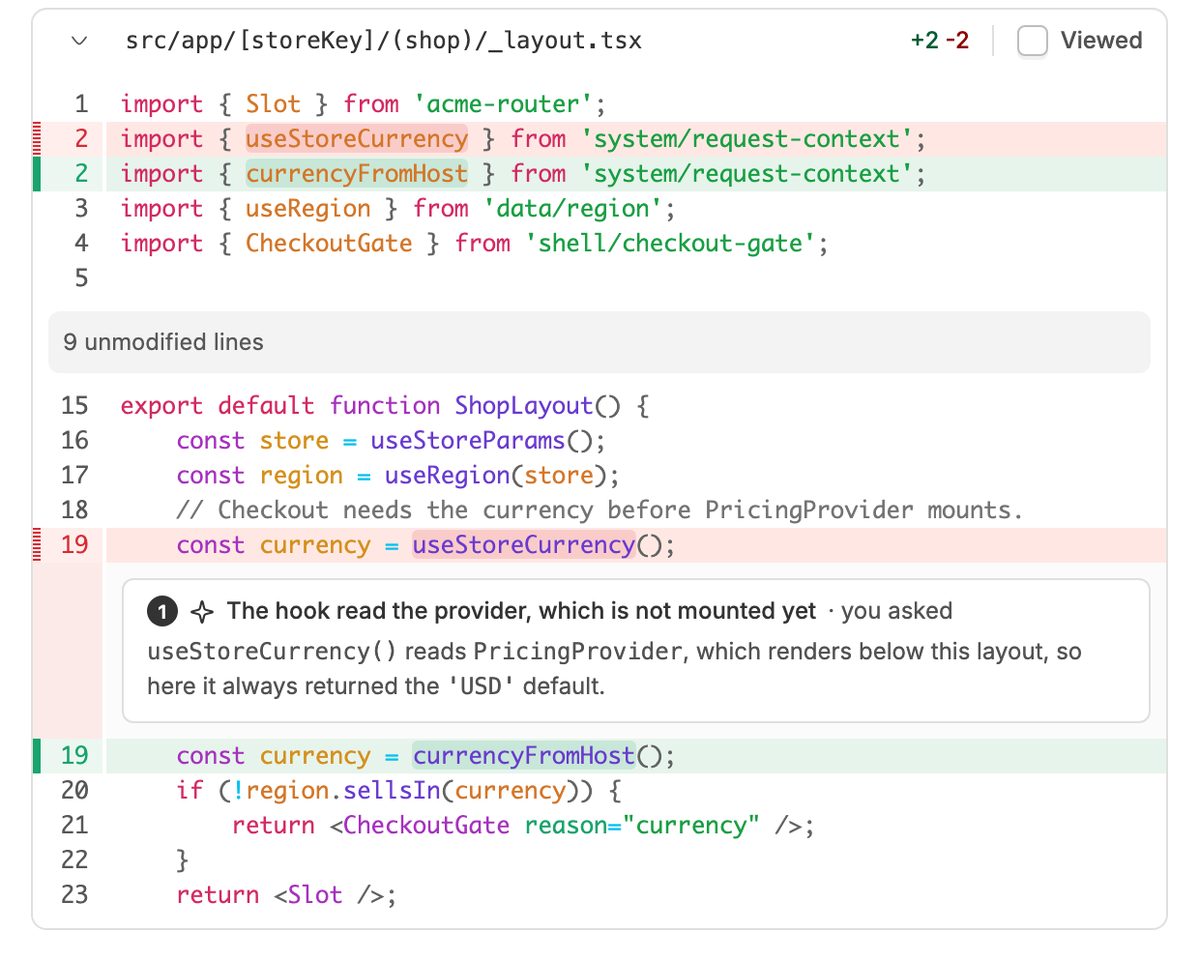Click the numbered 1 comment badge
The height and width of the screenshot is (961, 1199).
[x=162, y=611]
